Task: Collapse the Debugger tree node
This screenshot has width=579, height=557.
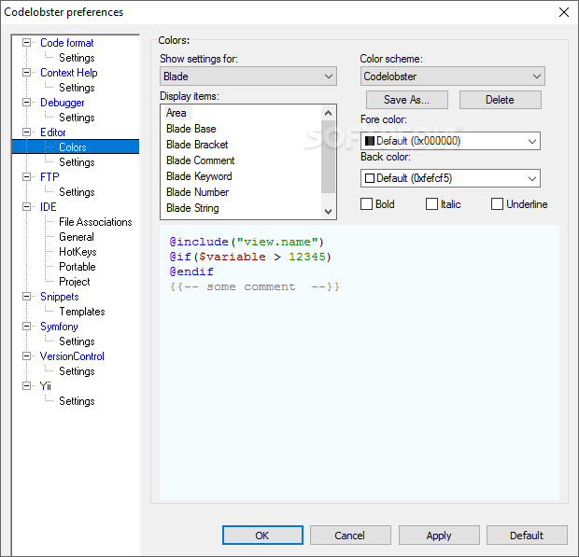Action: [x=26, y=103]
